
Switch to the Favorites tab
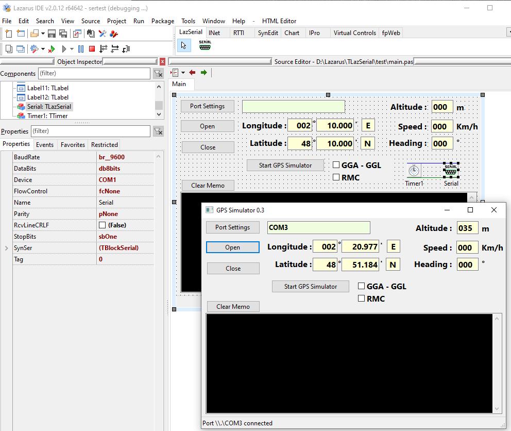coord(73,144)
